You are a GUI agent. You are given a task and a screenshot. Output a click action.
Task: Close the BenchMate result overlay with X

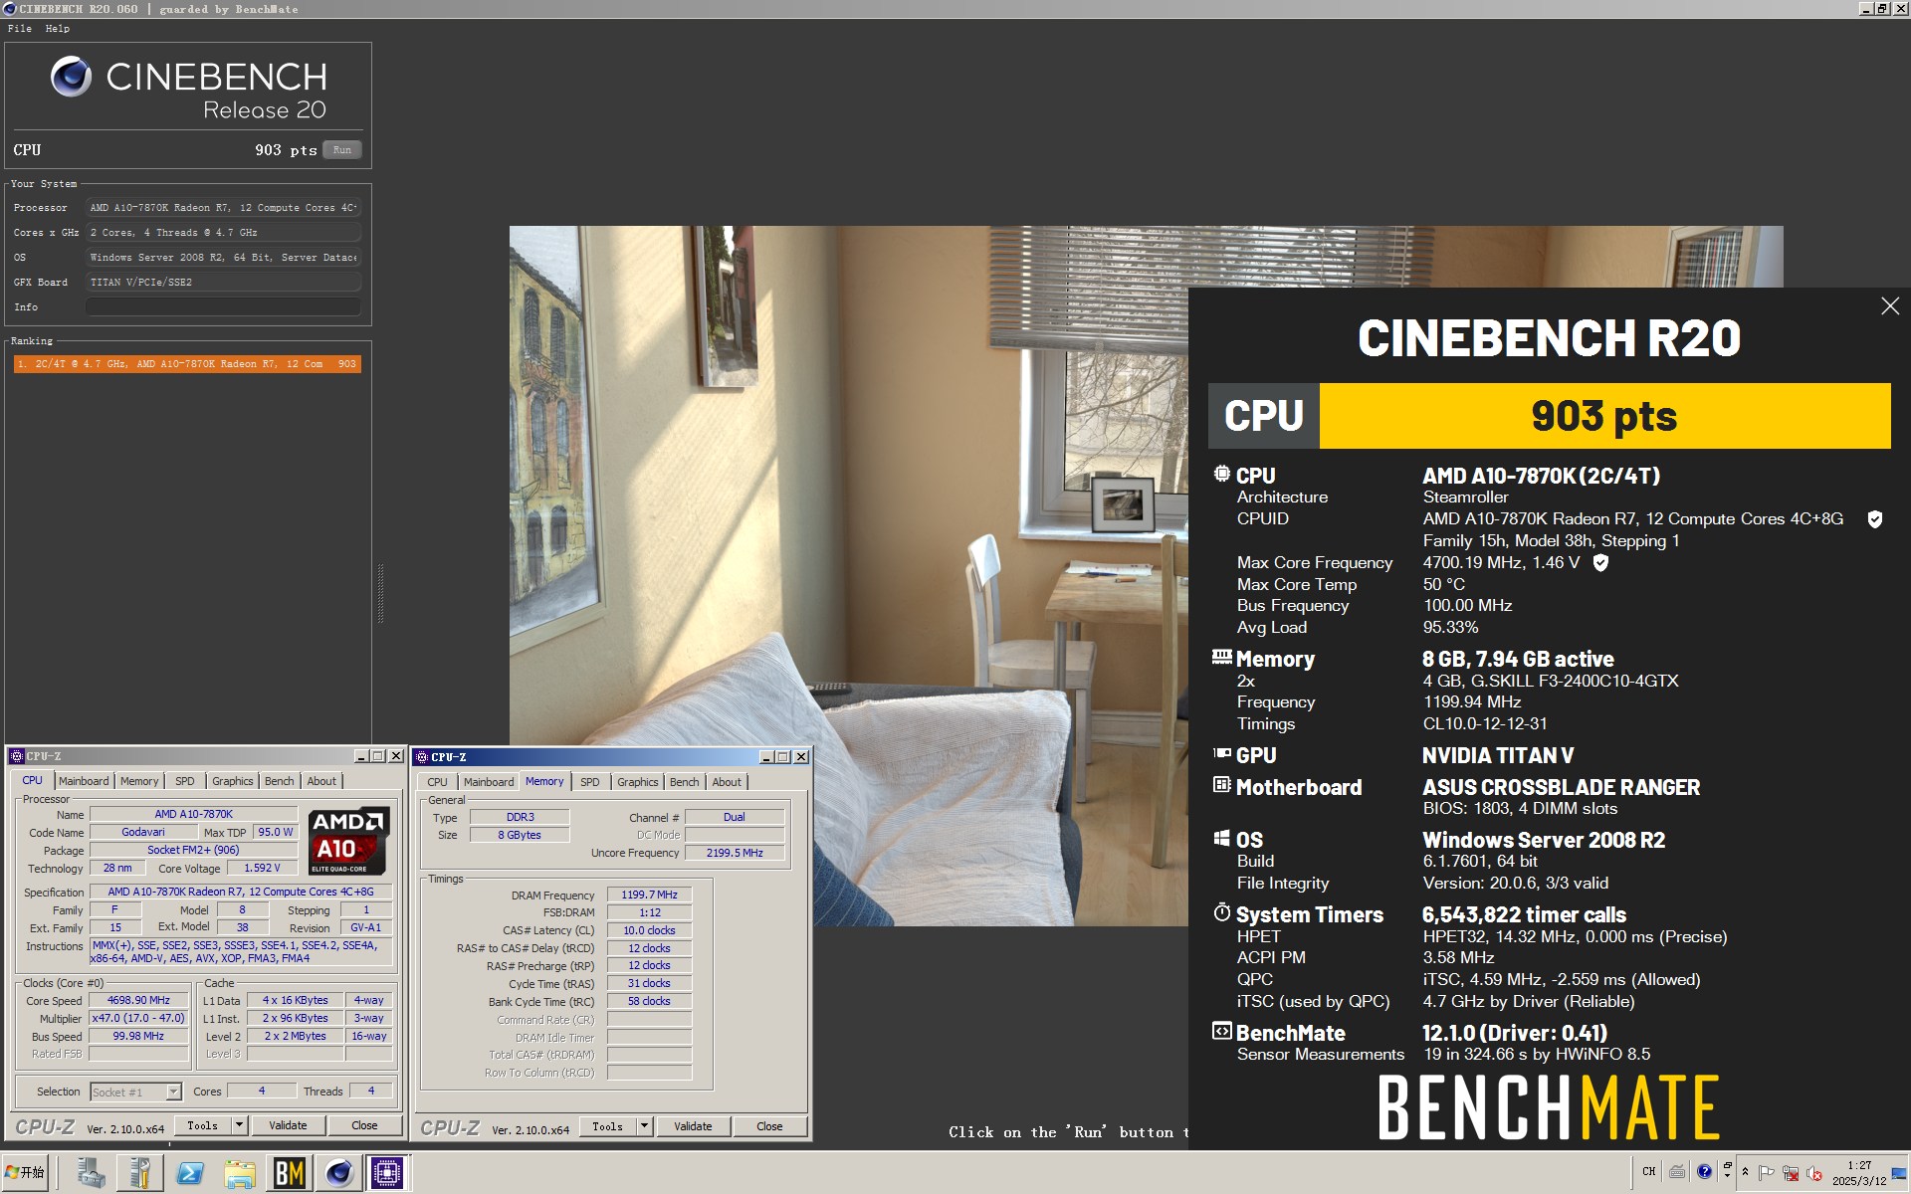(x=1889, y=306)
